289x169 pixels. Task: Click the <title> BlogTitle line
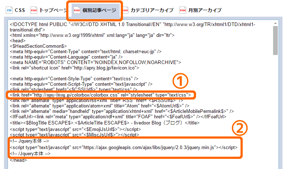click(x=105, y=123)
